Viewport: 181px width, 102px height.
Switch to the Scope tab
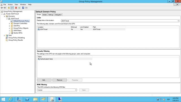pos(39,14)
